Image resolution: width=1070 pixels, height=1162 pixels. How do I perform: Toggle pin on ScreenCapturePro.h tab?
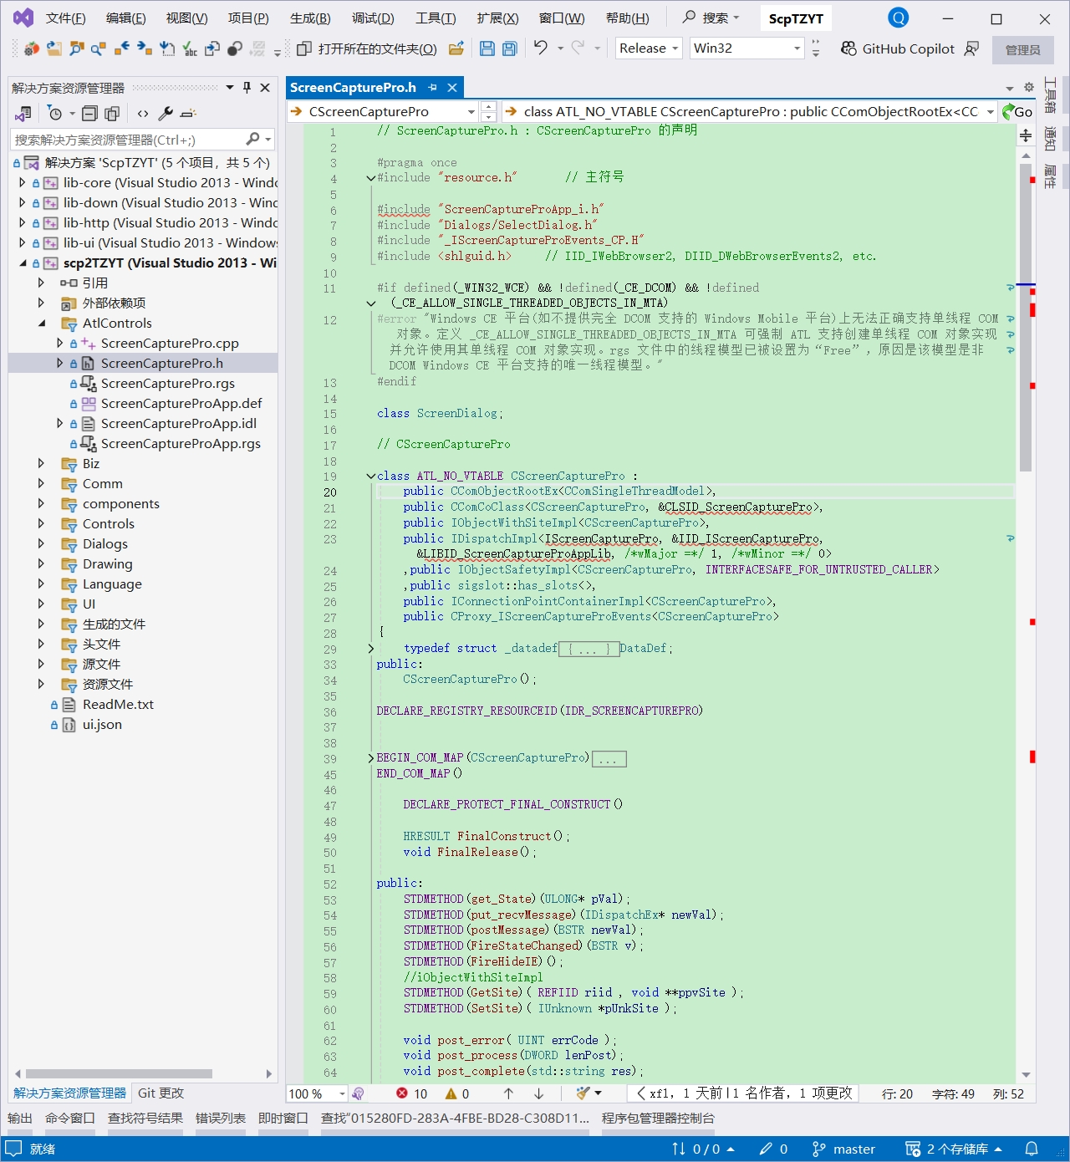pyautogui.click(x=432, y=88)
